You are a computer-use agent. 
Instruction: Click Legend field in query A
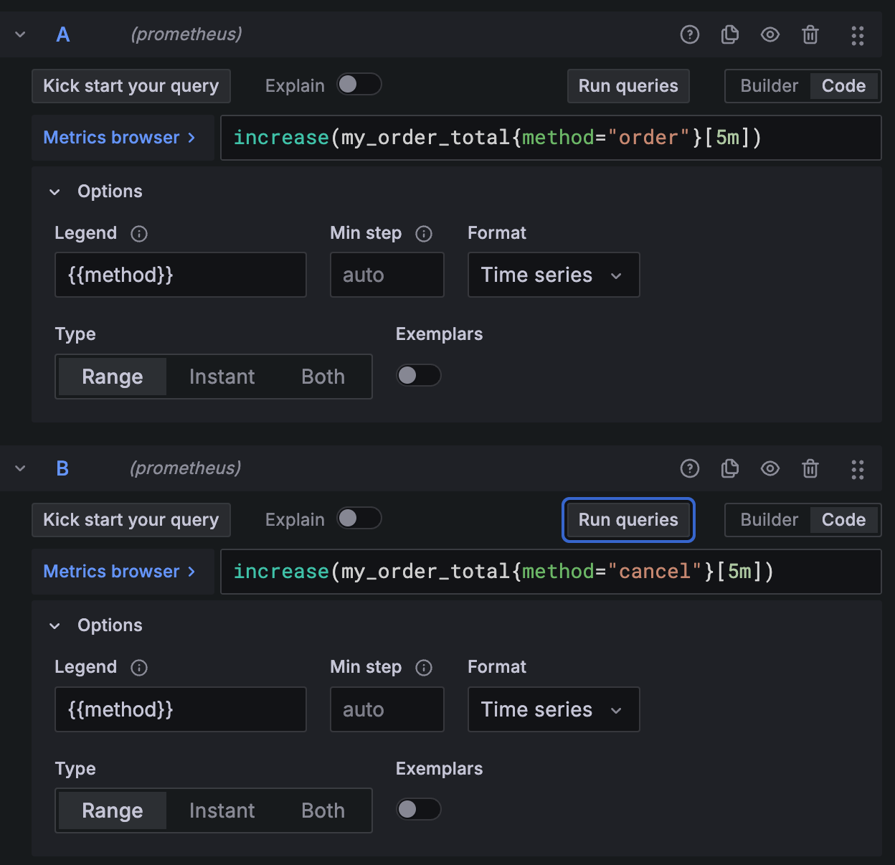click(181, 275)
